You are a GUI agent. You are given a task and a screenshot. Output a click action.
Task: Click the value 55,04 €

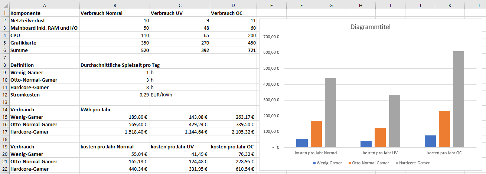coord(115,154)
